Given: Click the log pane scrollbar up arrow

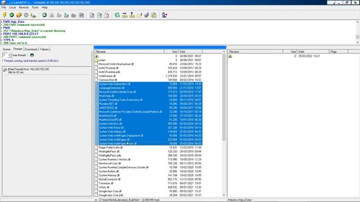Looking at the screenshot, I should coord(358,22).
